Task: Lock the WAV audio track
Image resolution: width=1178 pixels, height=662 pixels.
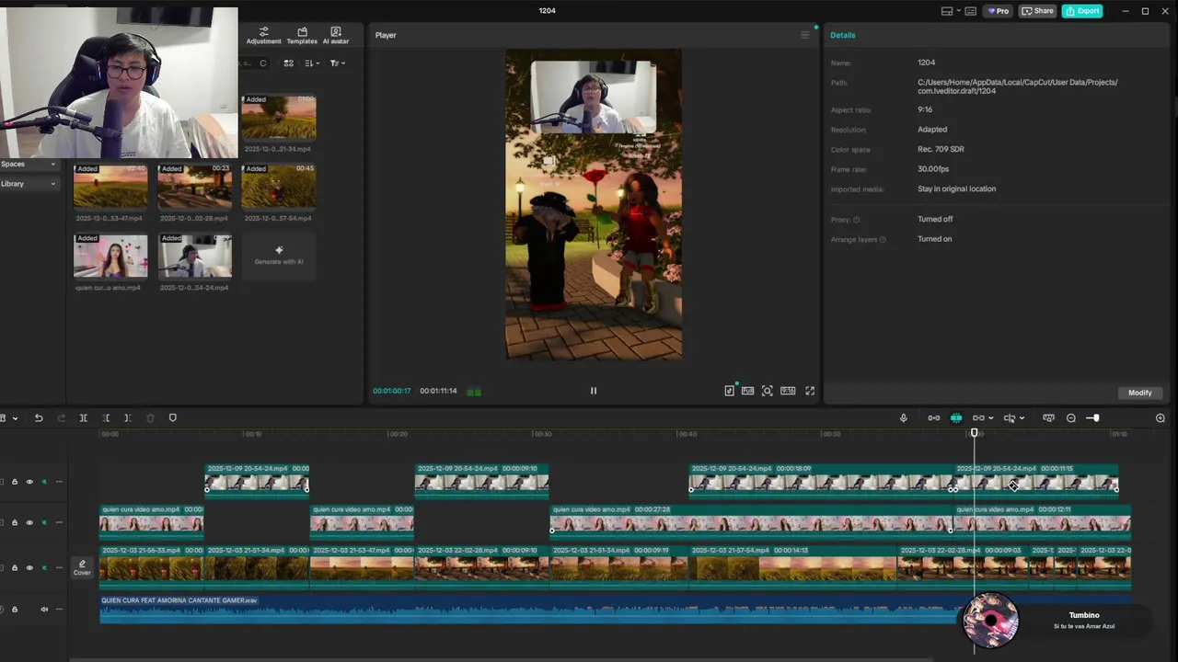Action: tap(14, 610)
